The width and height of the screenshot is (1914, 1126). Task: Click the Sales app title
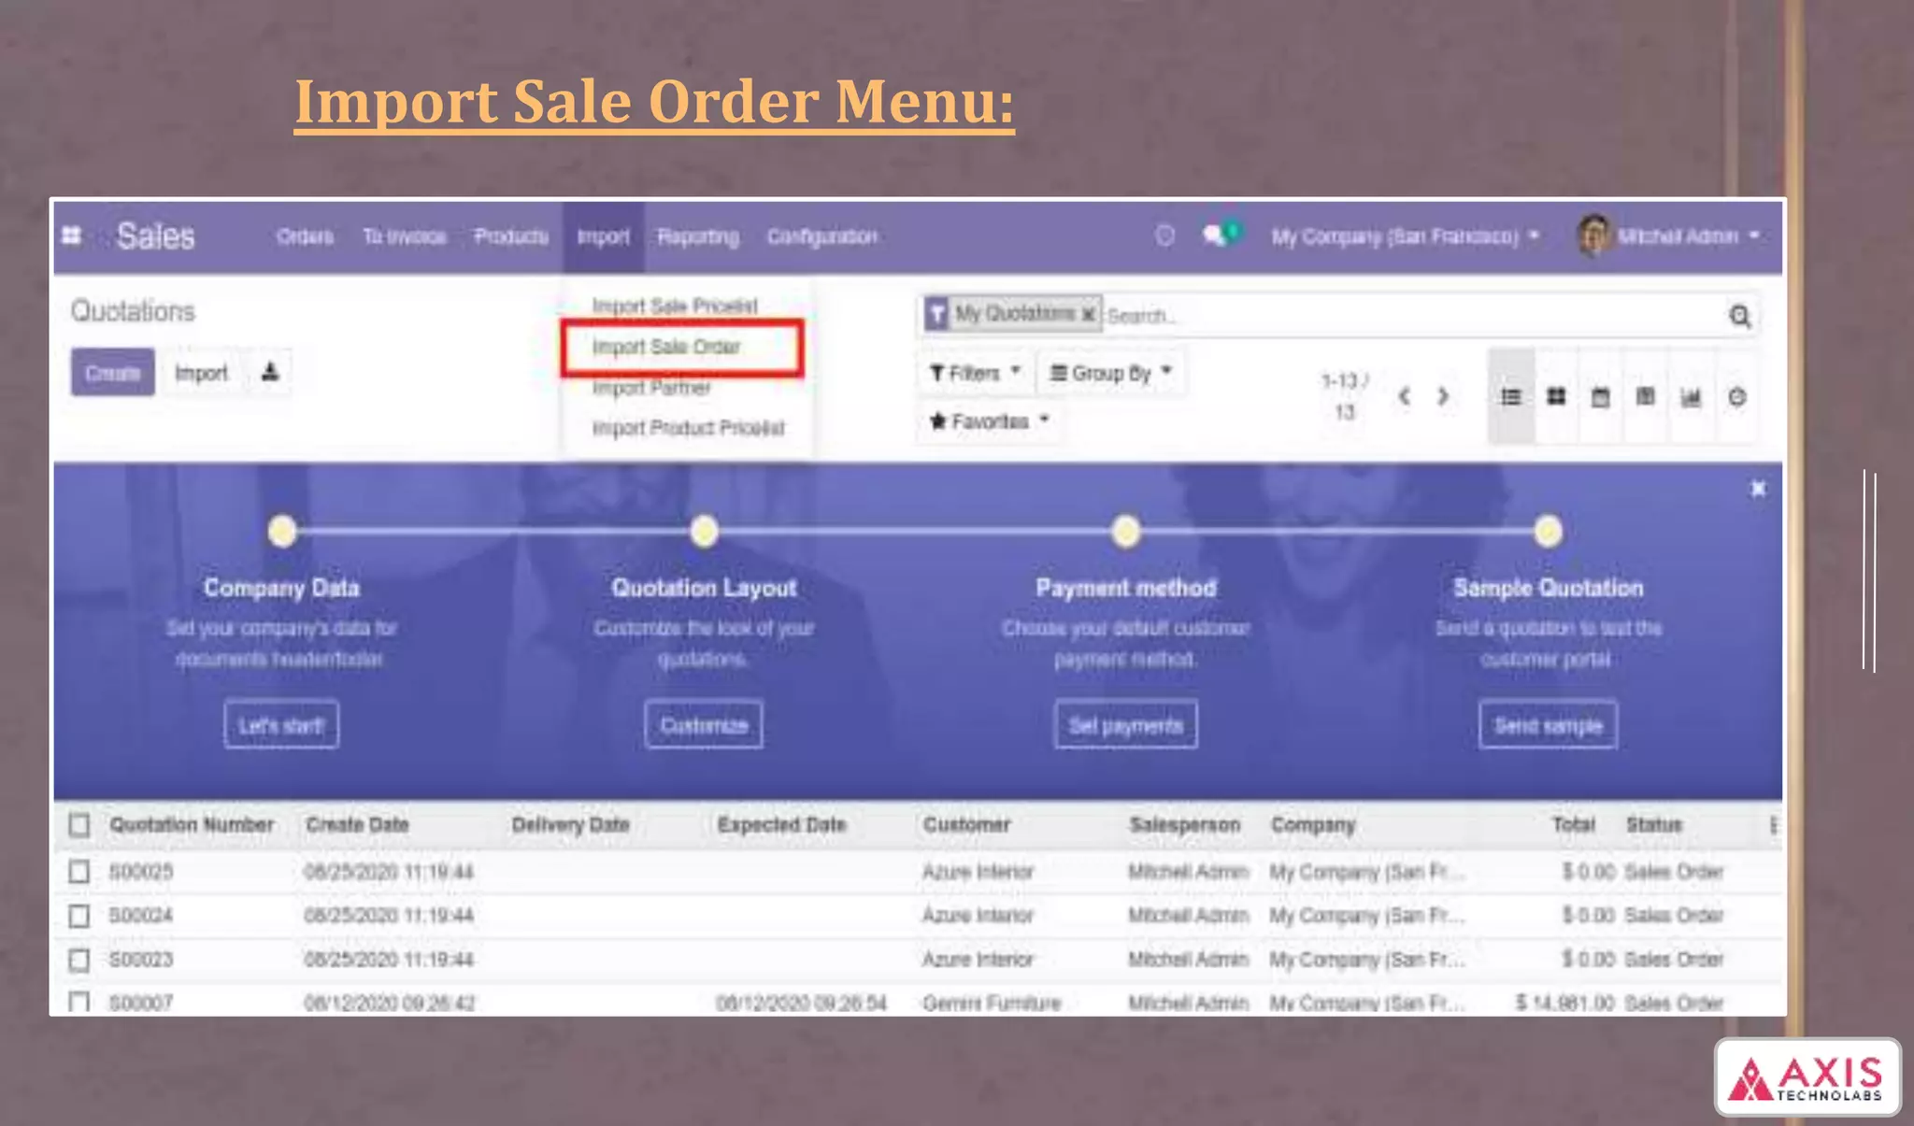(155, 235)
